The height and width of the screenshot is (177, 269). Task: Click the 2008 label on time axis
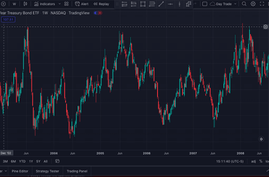240,154
